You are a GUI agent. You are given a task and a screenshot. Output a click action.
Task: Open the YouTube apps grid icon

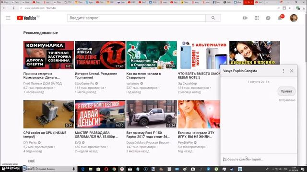click(x=257, y=18)
